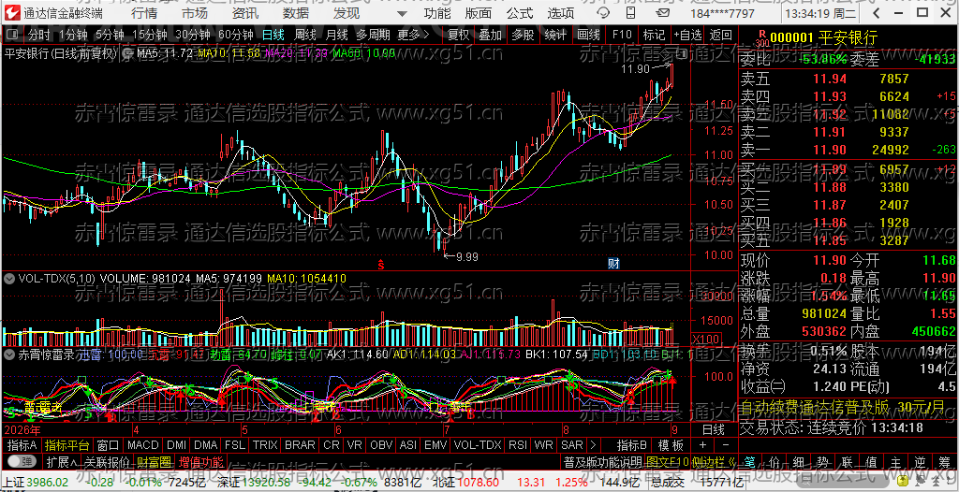Image resolution: width=959 pixels, height=492 pixels.
Task: Open the 关联报价 related quotes
Action: tap(107, 461)
